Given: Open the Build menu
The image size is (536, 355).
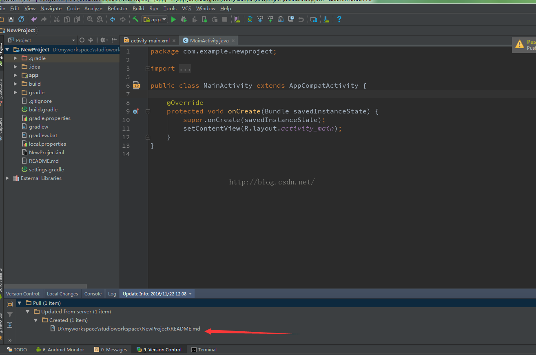Looking at the screenshot, I should click(138, 8).
